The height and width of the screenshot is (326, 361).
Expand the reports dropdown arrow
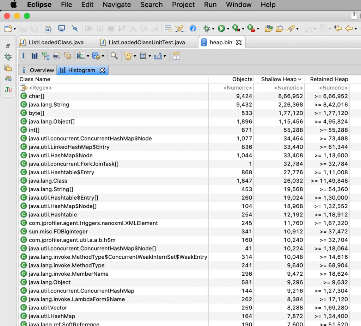click(88, 56)
